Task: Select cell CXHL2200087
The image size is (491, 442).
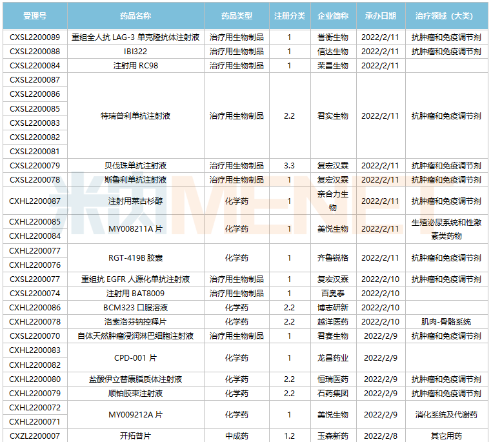Action: tap(35, 201)
